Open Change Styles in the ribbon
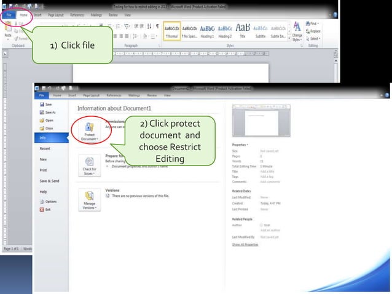392x294 pixels. click(297, 31)
